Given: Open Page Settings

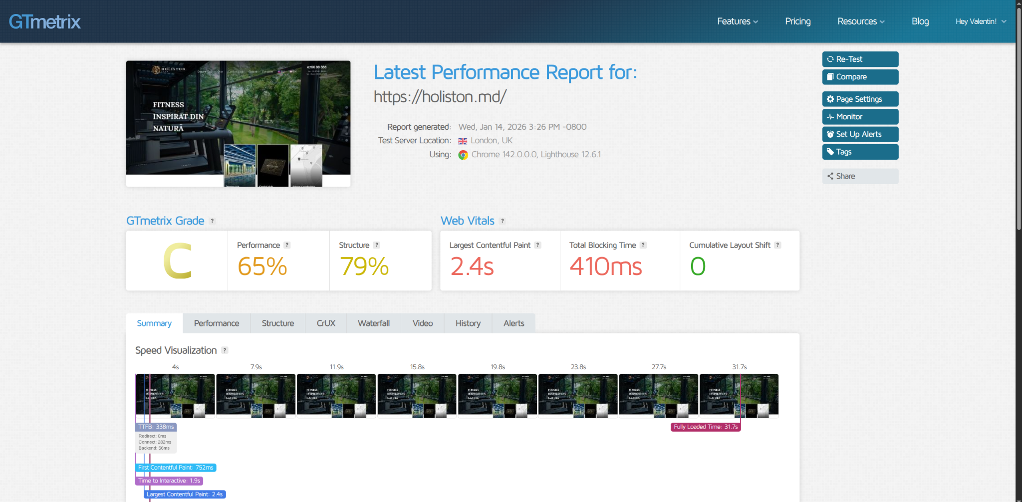Looking at the screenshot, I should (x=860, y=99).
